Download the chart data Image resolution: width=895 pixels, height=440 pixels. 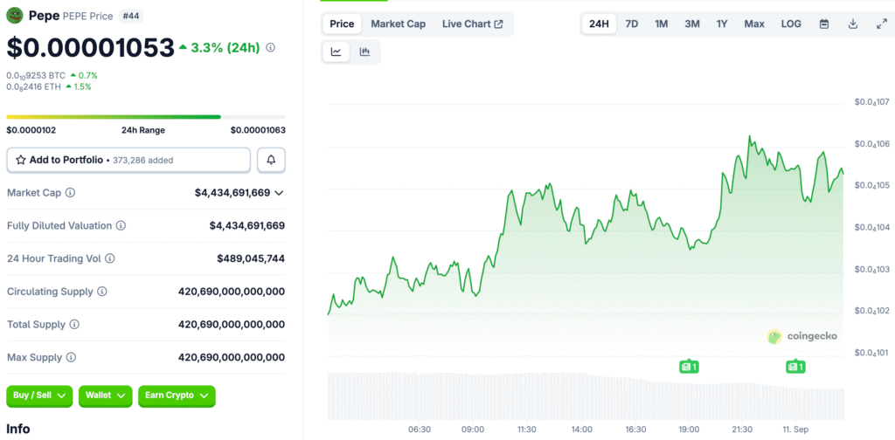click(x=853, y=24)
